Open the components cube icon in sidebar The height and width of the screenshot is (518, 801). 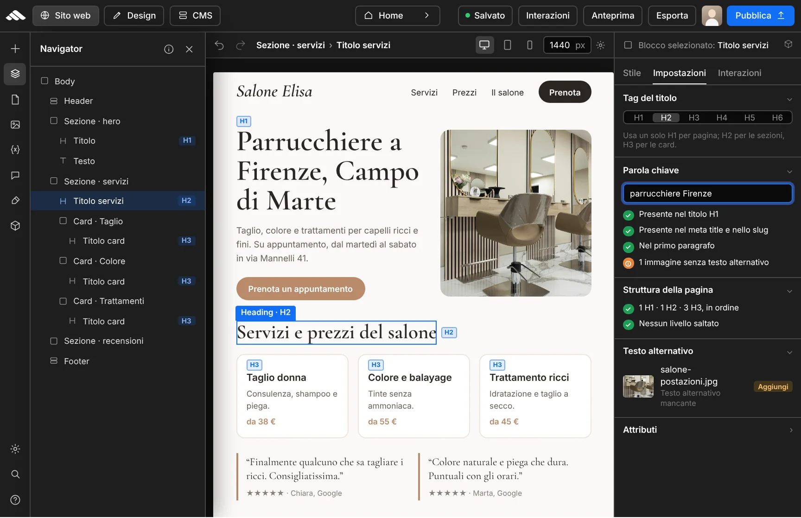pyautogui.click(x=15, y=225)
